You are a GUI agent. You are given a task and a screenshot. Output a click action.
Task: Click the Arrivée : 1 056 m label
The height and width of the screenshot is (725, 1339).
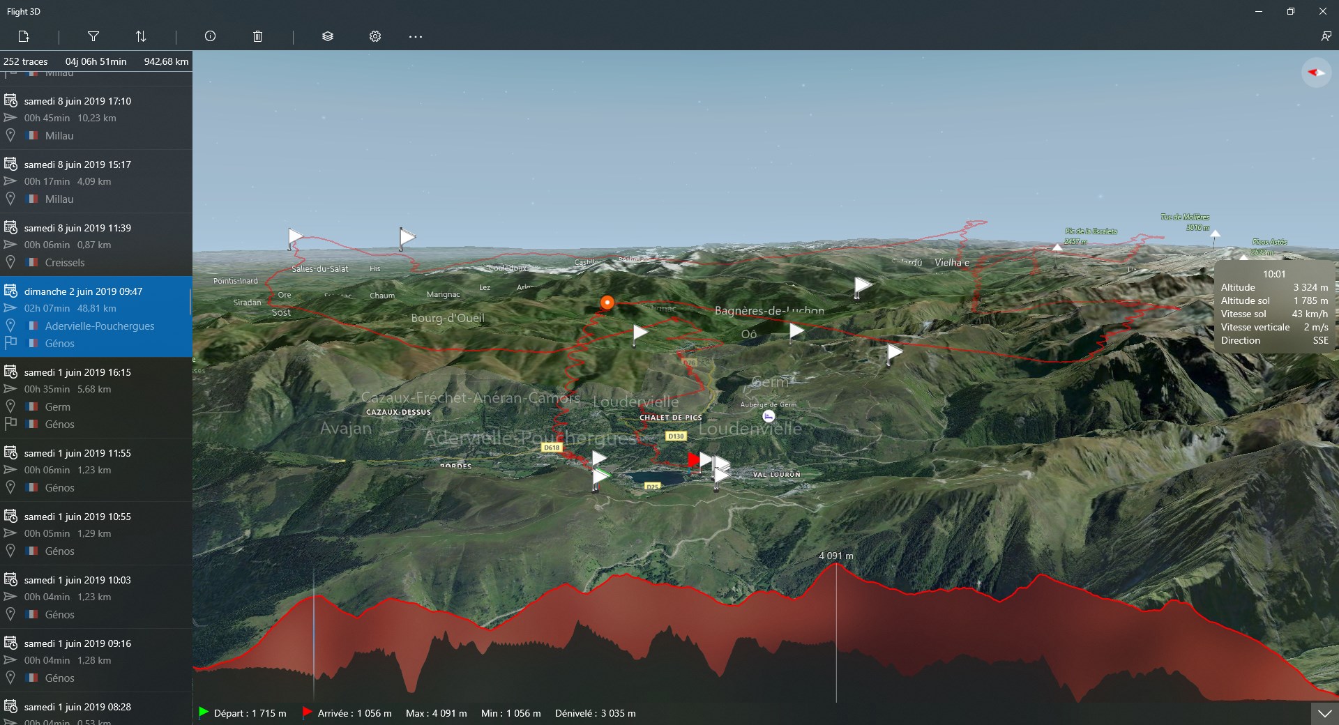[355, 713]
